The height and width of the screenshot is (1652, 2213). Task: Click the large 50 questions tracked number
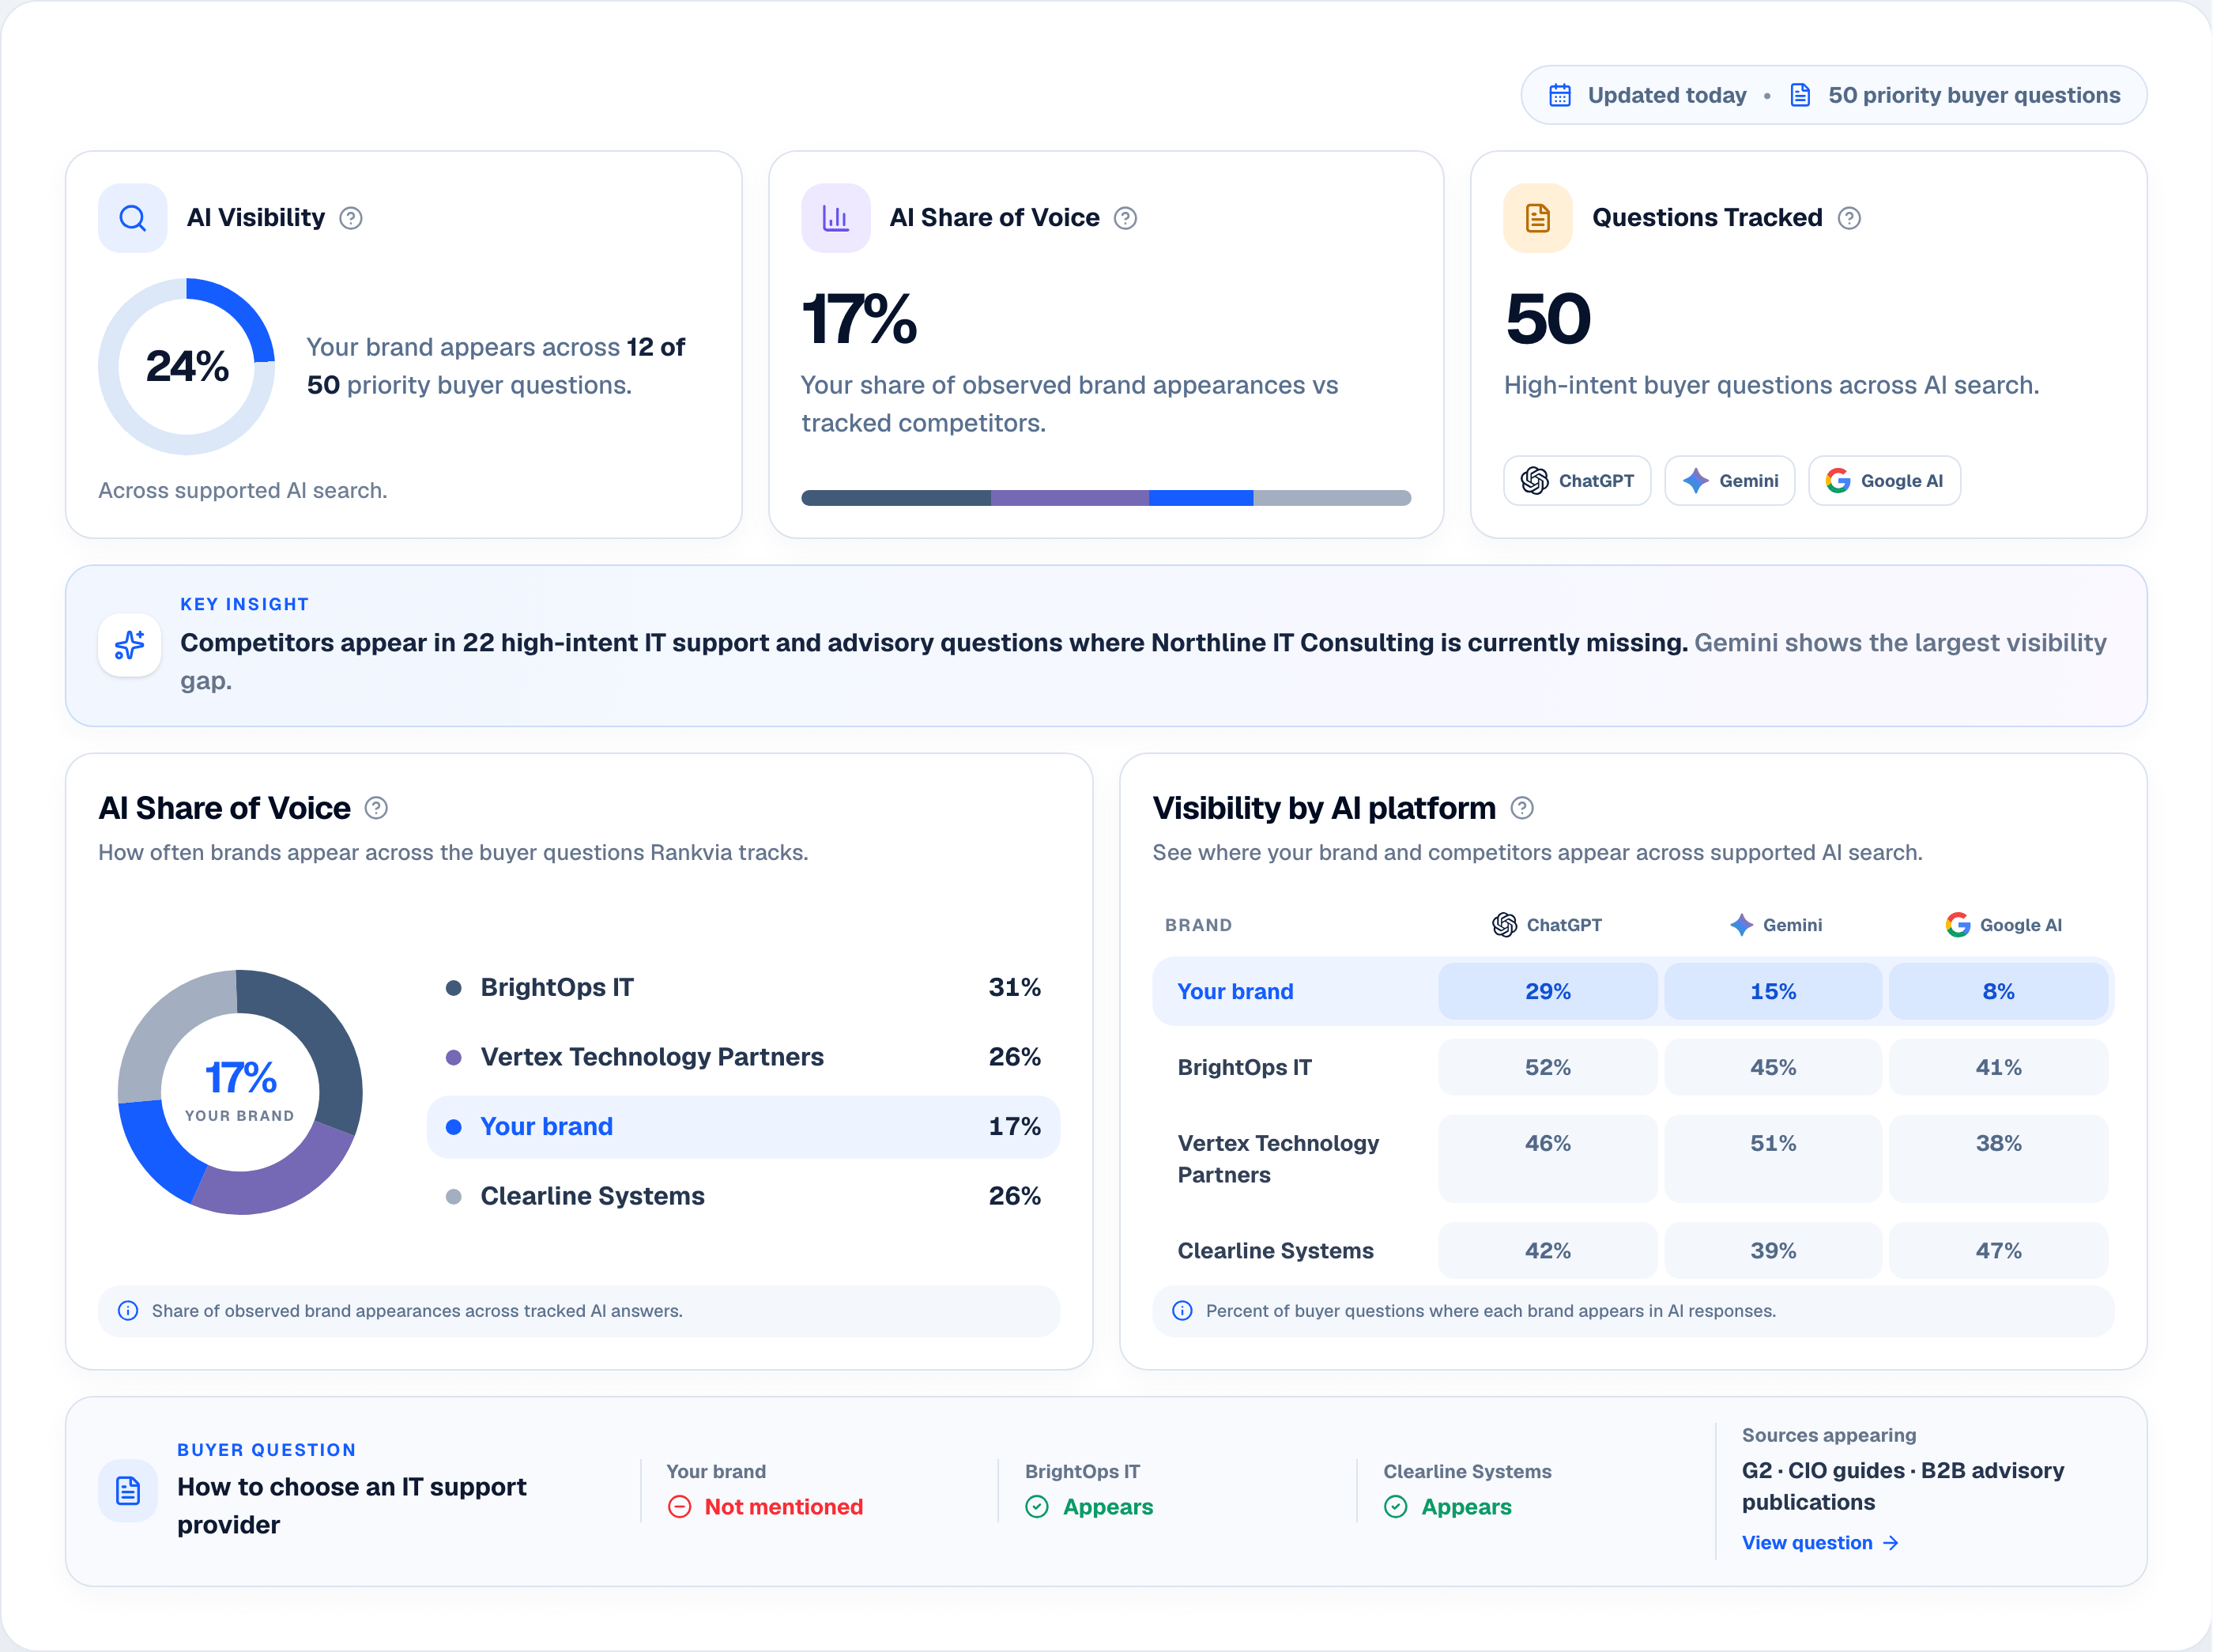click(x=1547, y=319)
